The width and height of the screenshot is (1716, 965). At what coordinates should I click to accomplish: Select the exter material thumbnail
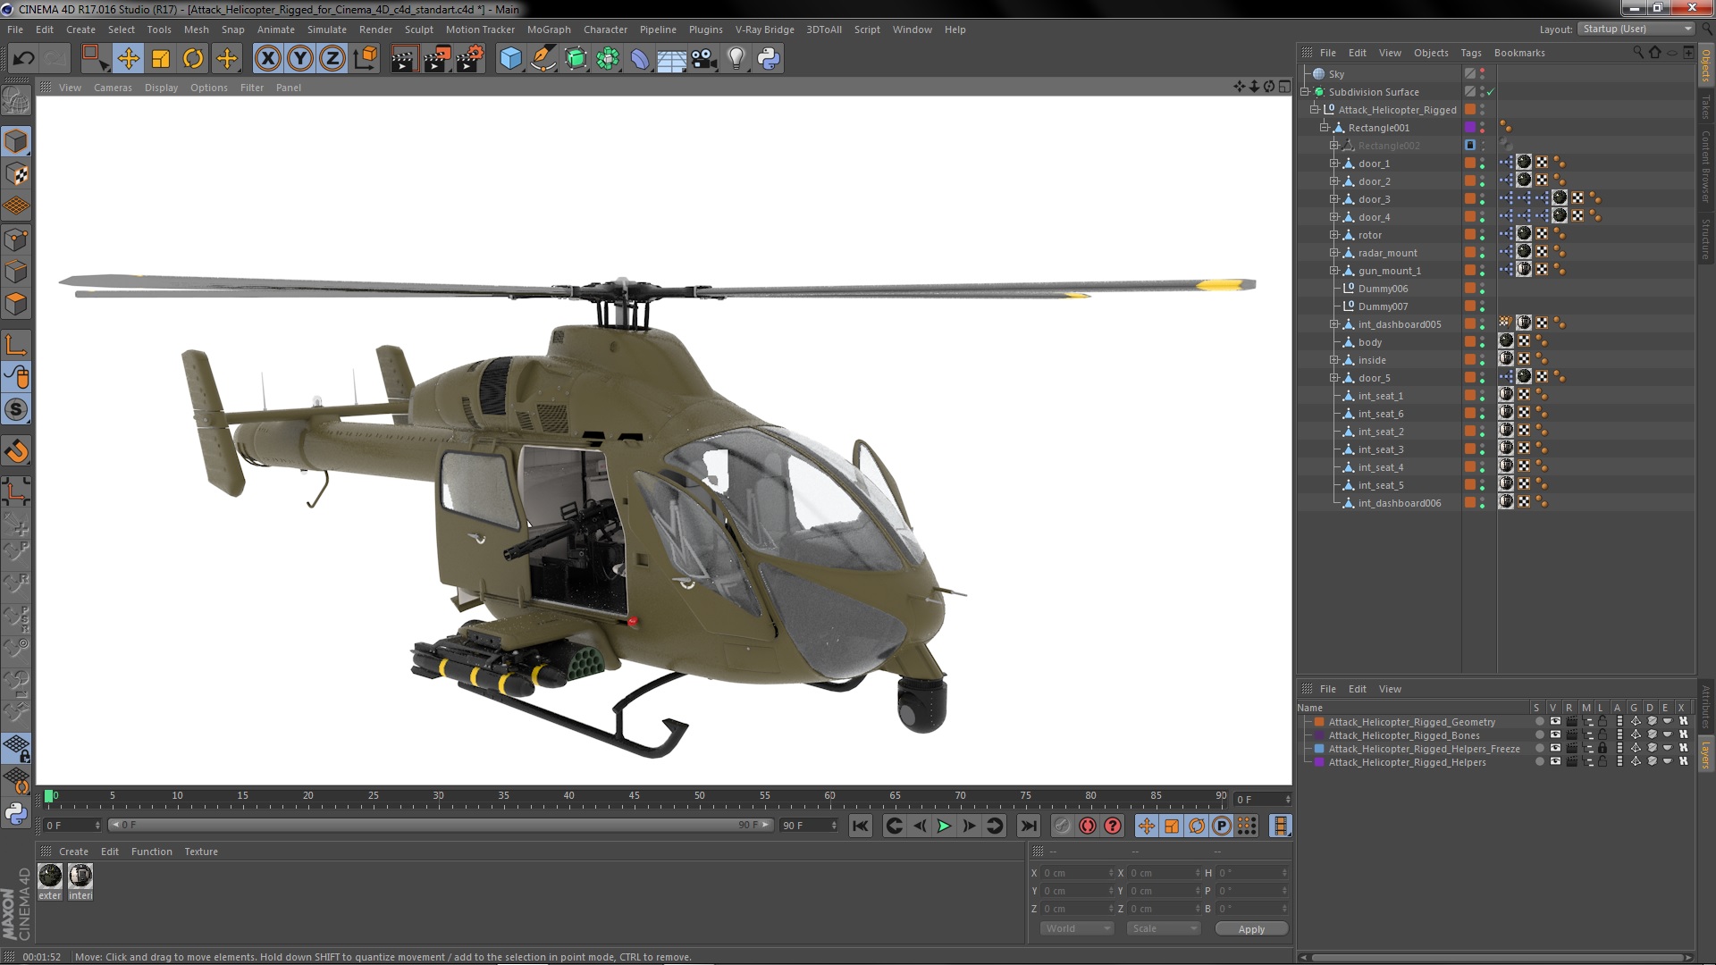50,877
